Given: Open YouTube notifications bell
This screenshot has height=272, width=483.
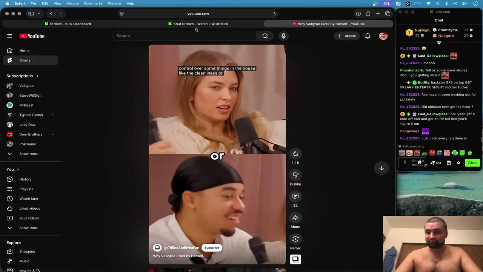Looking at the screenshot, I should [368, 36].
